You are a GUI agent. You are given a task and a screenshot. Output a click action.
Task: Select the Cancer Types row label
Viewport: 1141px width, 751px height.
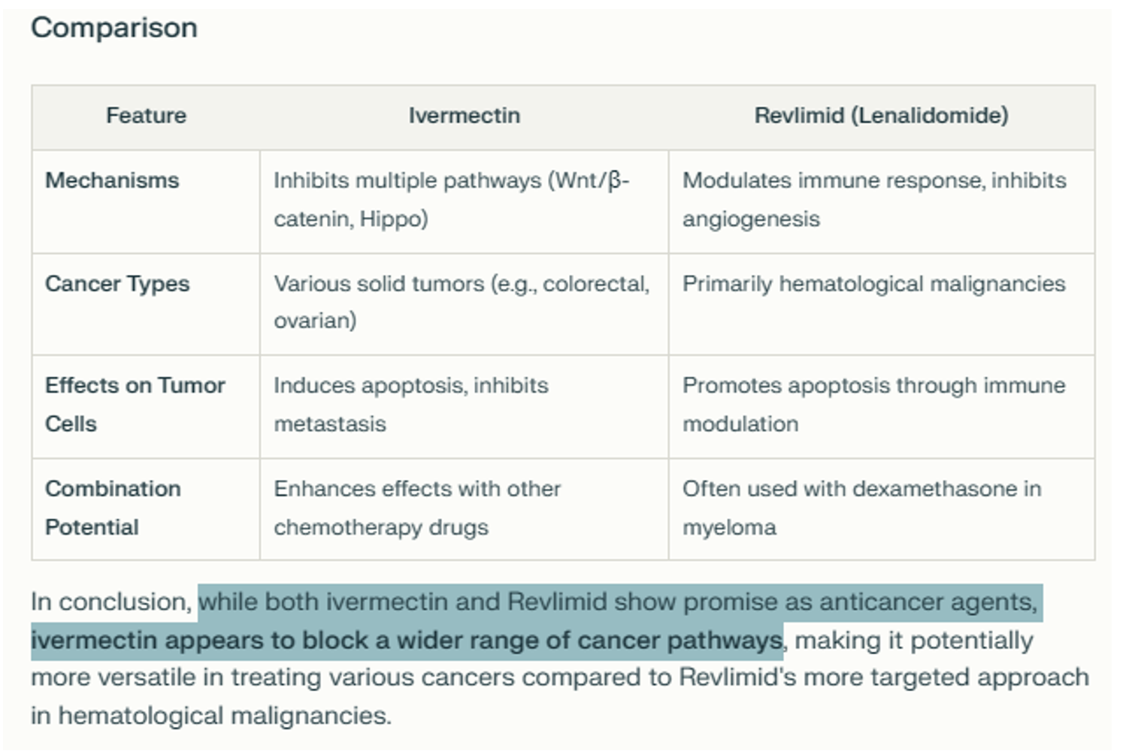[x=117, y=284]
